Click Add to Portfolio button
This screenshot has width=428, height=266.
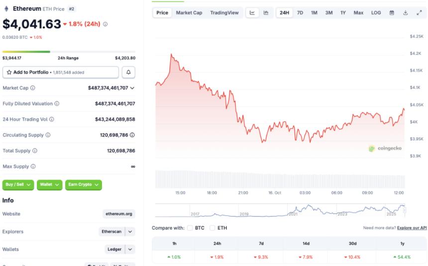pyautogui.click(x=61, y=72)
